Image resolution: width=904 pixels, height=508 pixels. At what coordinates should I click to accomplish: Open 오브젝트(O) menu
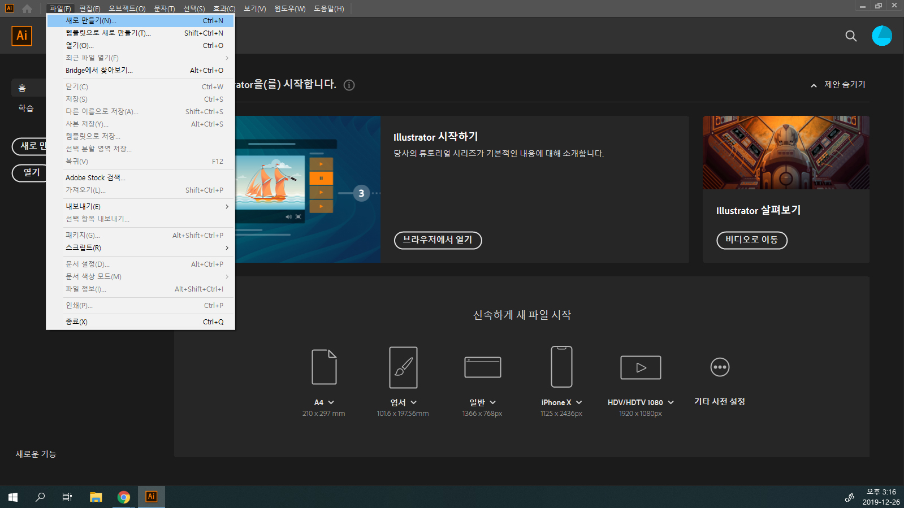tap(127, 8)
